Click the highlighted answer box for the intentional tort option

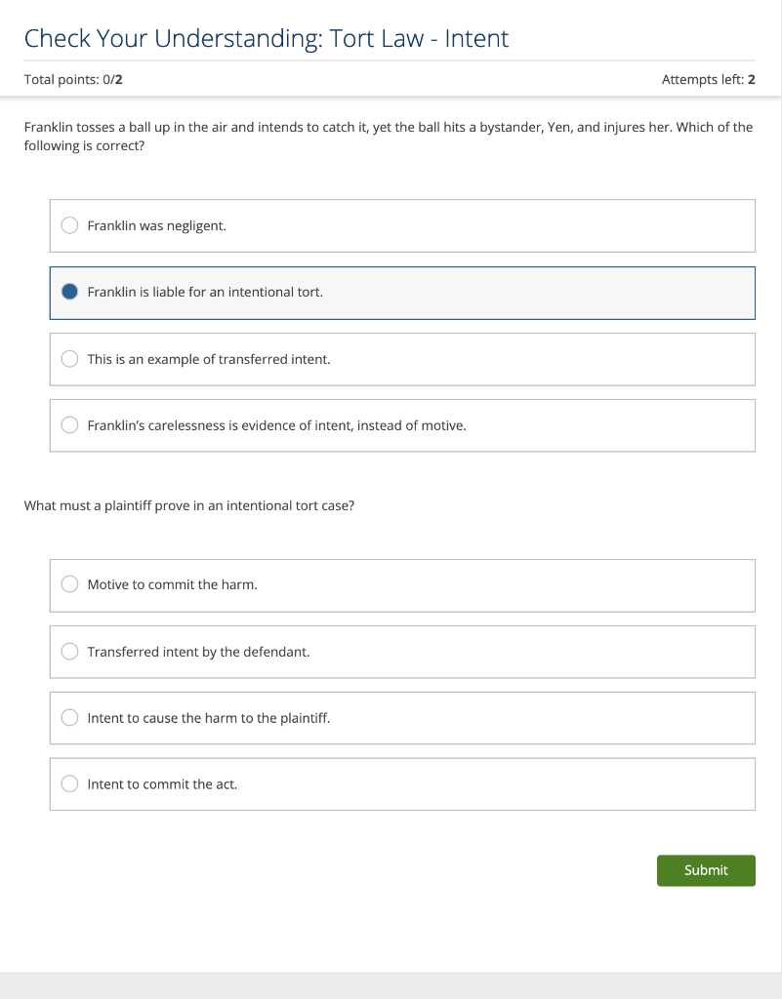pyautogui.click(x=402, y=291)
